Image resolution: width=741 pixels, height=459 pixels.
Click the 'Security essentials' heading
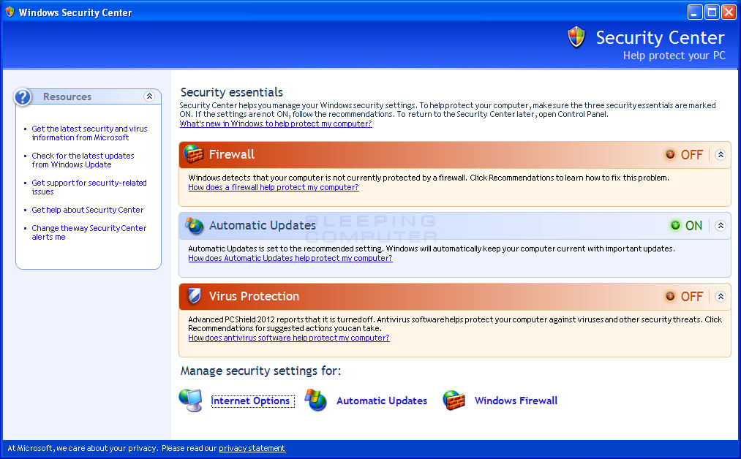(x=232, y=92)
